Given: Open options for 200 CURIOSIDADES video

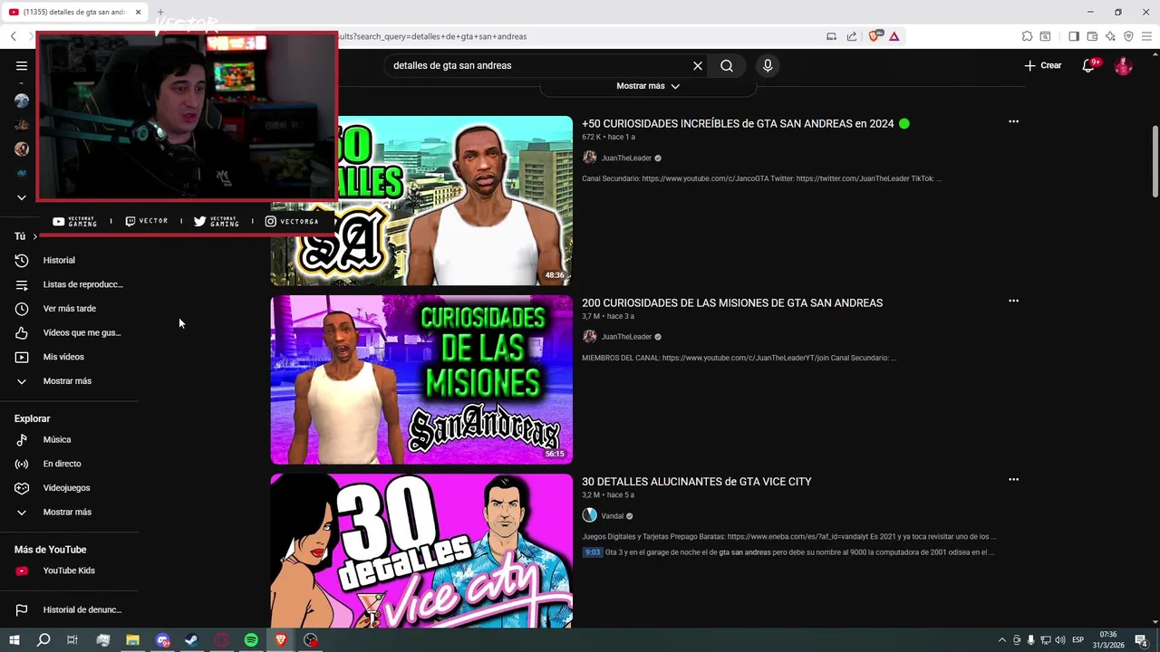Looking at the screenshot, I should (1013, 301).
